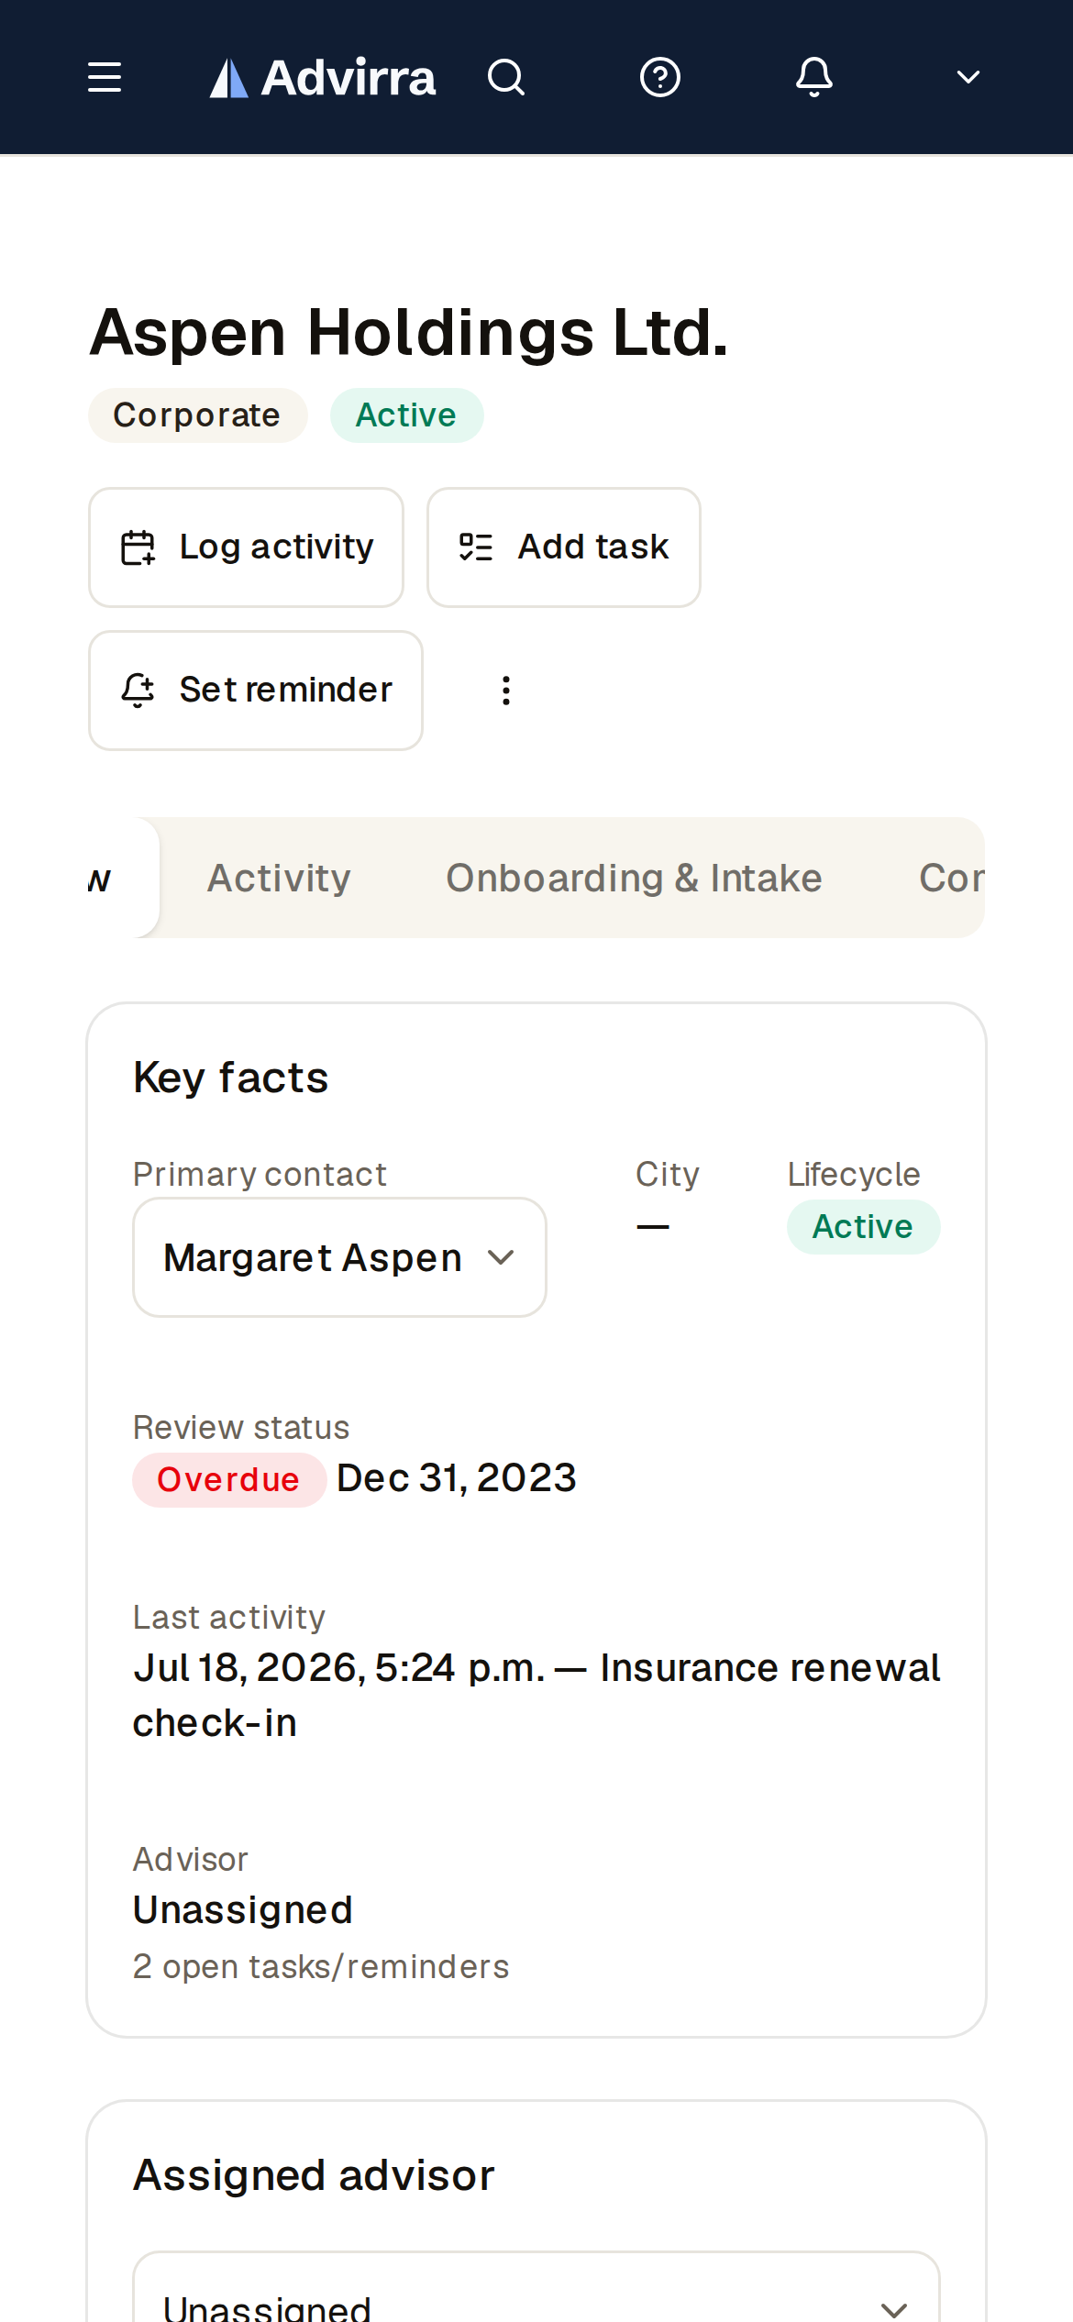The image size is (1073, 2322).
Task: Click the Key facts heading
Action: click(231, 1078)
